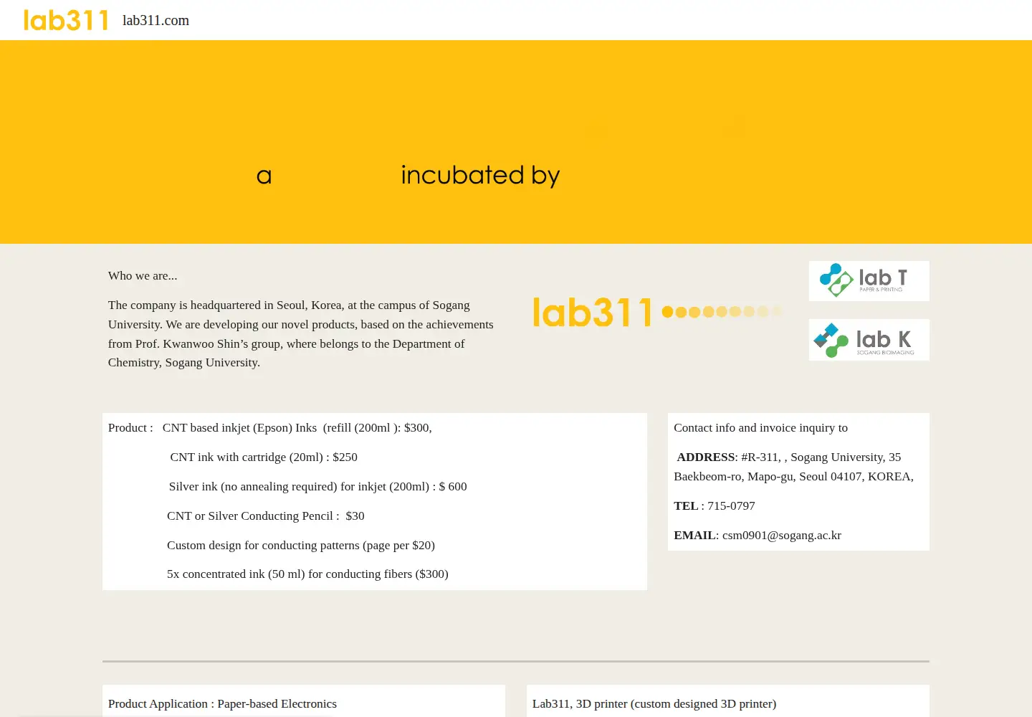Click the lab311 logo in the header

66,20
